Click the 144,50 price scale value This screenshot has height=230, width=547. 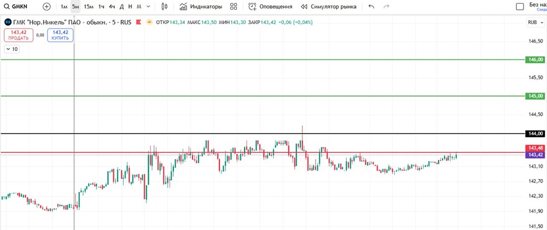coord(536,114)
